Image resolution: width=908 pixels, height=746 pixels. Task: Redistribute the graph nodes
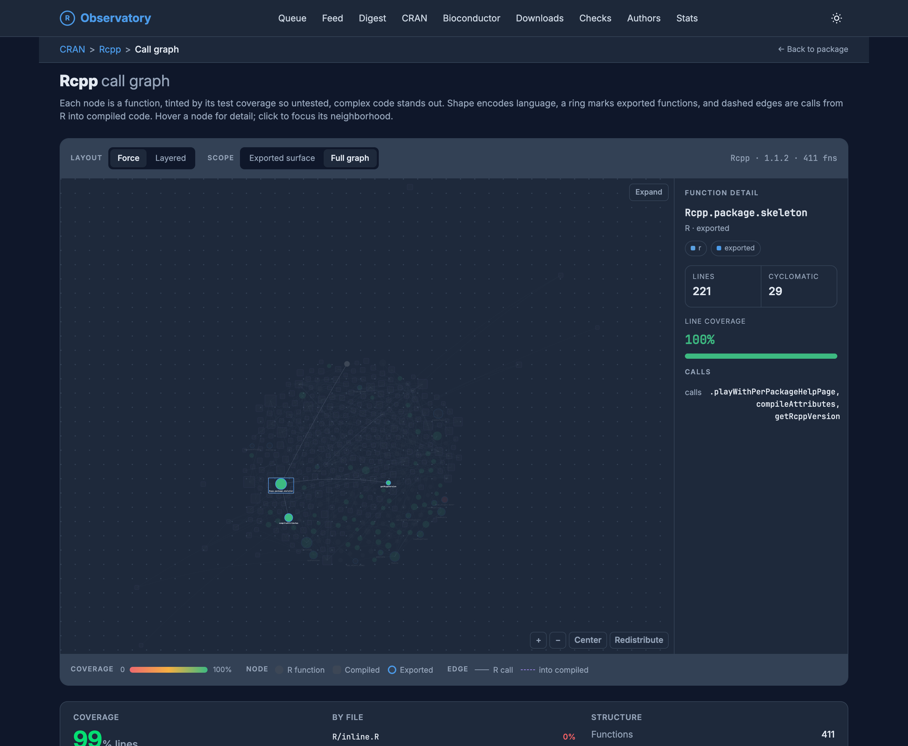coord(639,640)
